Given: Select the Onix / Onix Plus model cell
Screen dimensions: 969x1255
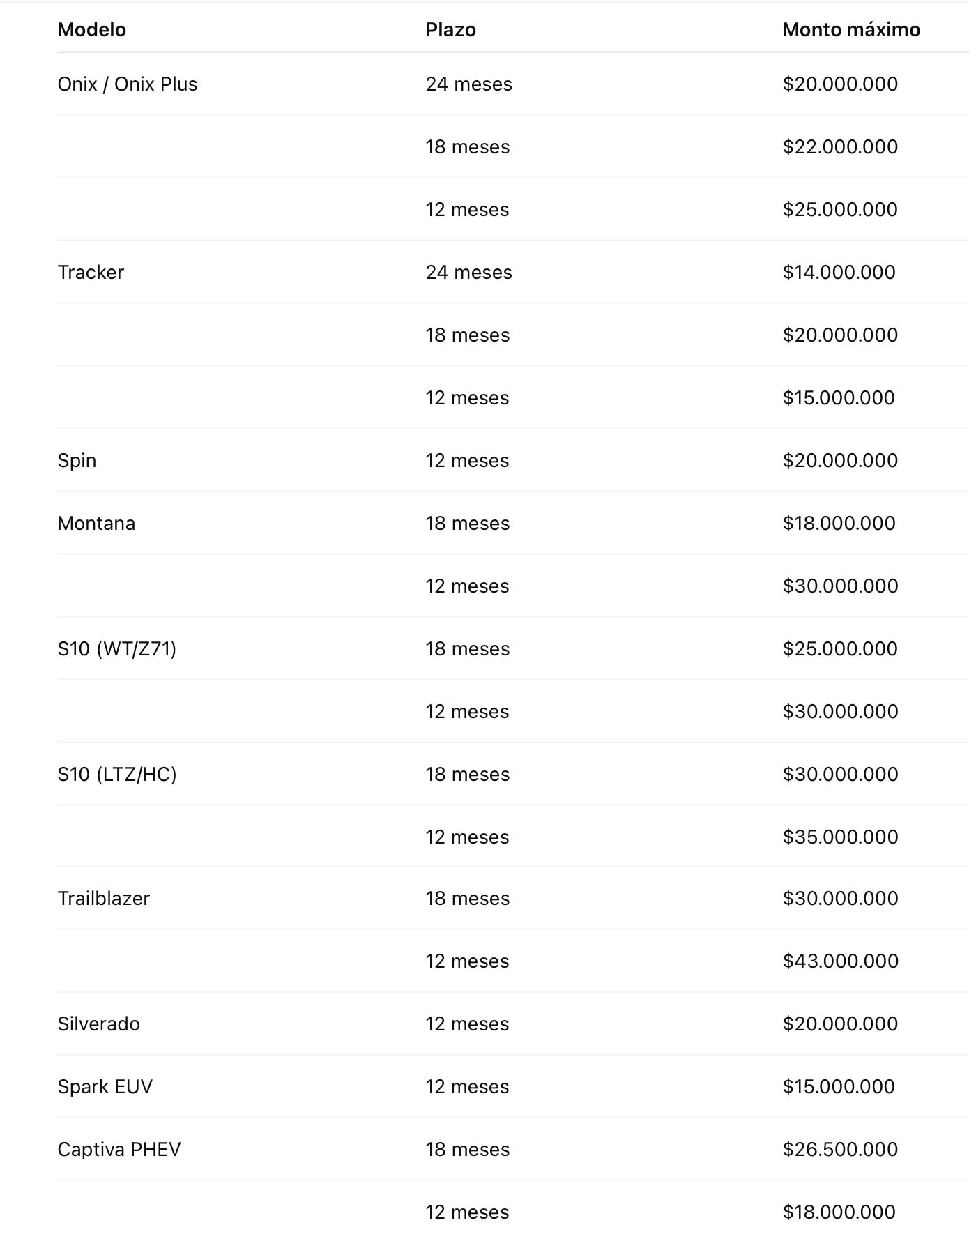Looking at the screenshot, I should pos(128,84).
